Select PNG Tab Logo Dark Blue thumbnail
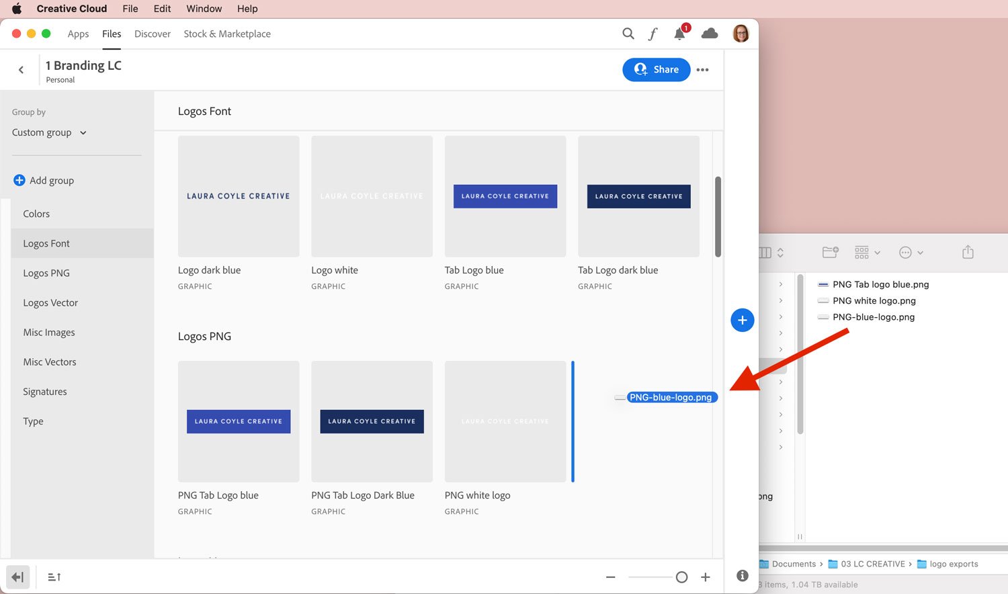 click(x=372, y=421)
